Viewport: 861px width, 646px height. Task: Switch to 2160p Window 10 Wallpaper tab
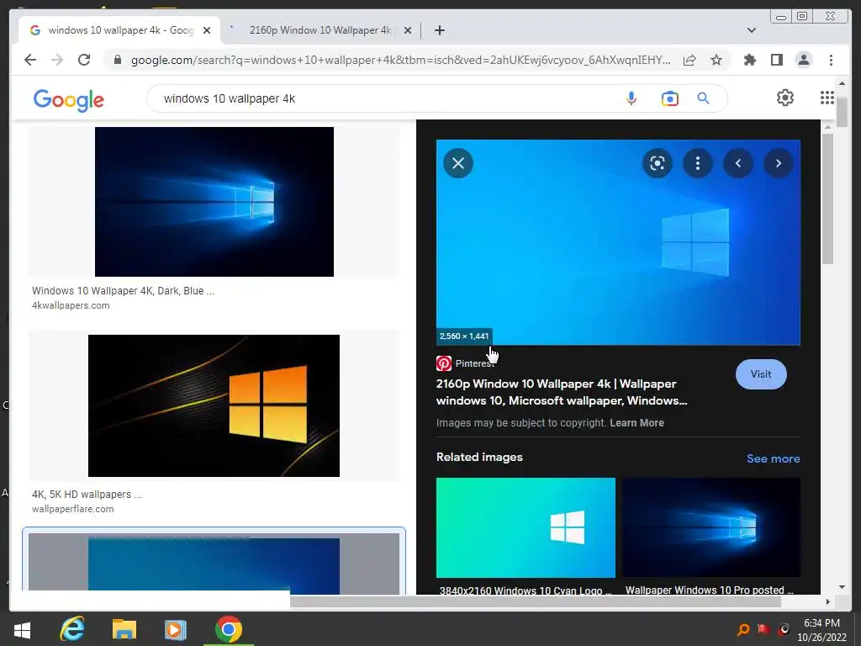tap(320, 30)
